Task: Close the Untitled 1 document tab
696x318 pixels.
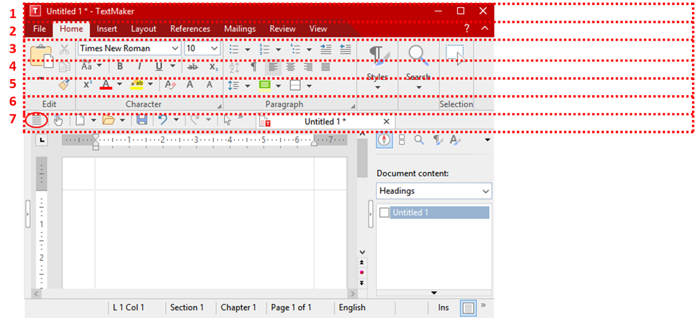Action: pos(386,121)
